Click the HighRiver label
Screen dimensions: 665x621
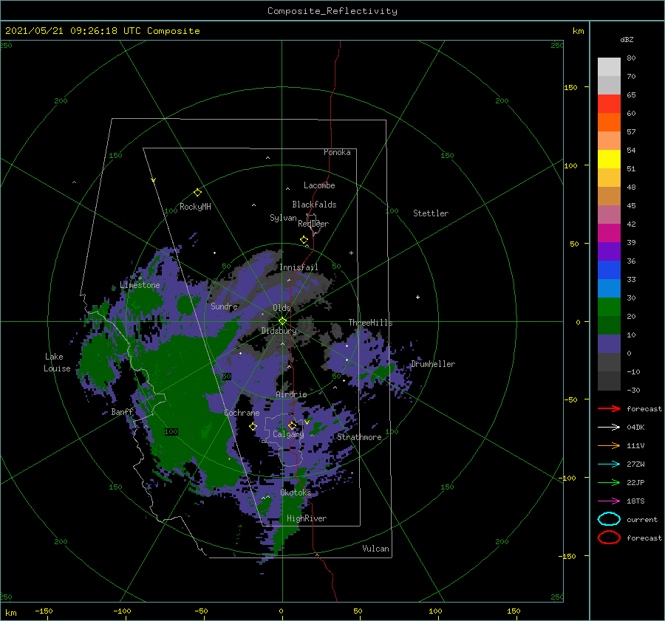coord(306,518)
